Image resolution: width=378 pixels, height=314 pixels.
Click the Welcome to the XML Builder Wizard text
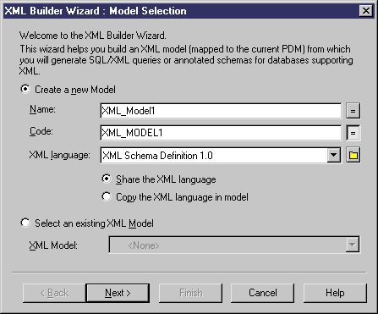pos(93,36)
